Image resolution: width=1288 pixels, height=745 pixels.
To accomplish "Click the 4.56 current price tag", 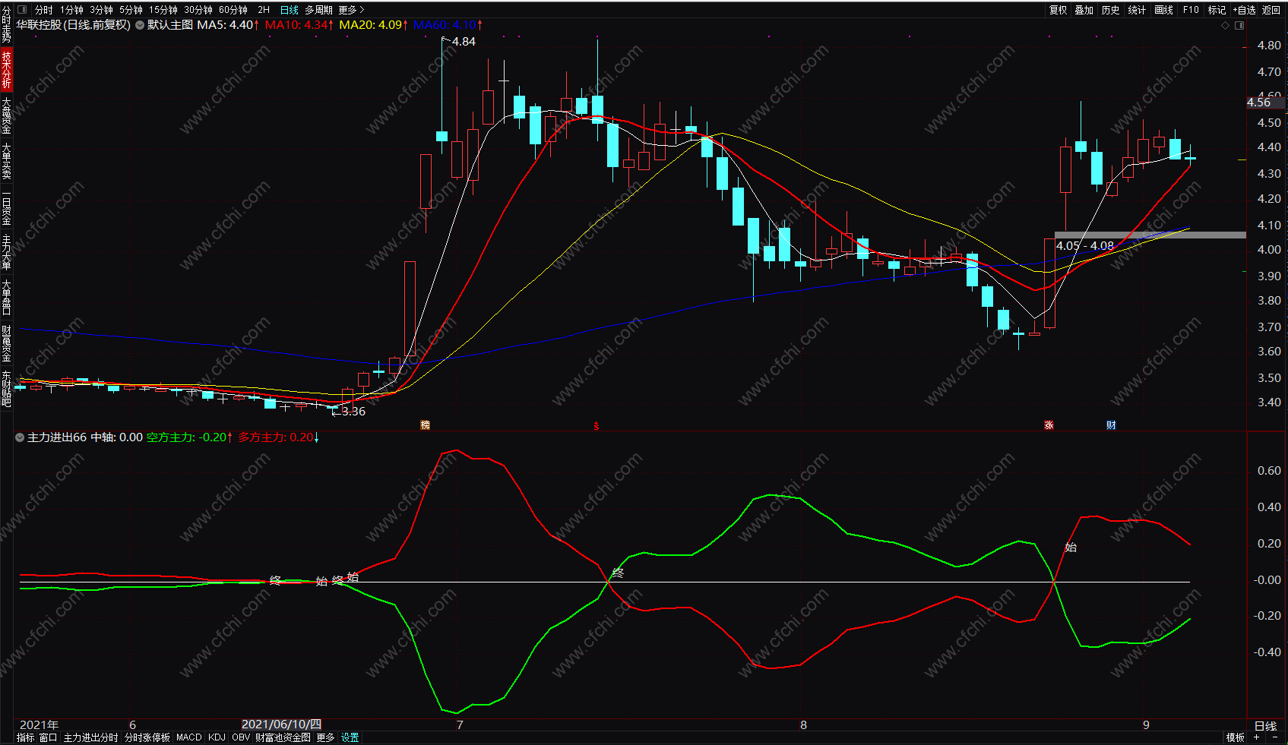I will click(x=1265, y=102).
